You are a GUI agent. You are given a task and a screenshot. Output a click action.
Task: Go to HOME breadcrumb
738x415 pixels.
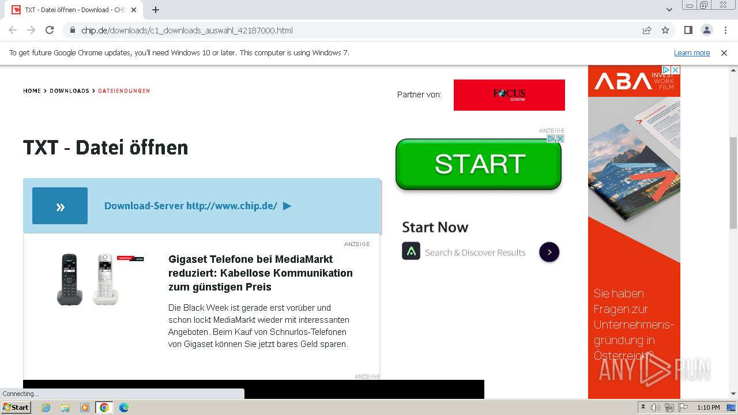pyautogui.click(x=32, y=91)
